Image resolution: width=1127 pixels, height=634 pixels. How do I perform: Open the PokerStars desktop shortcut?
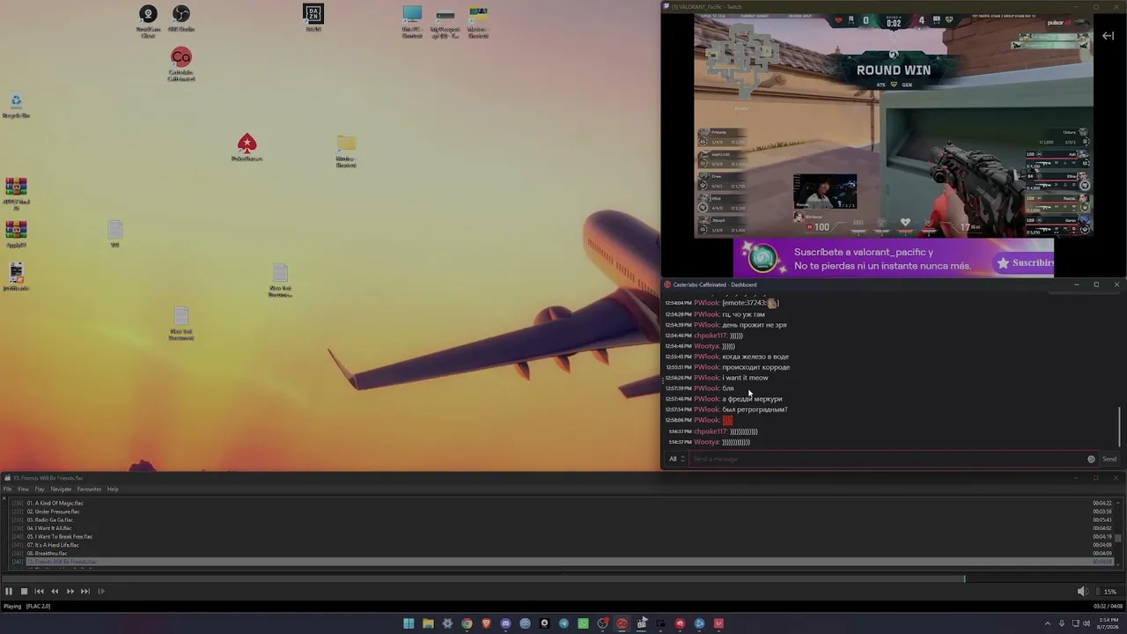247,147
